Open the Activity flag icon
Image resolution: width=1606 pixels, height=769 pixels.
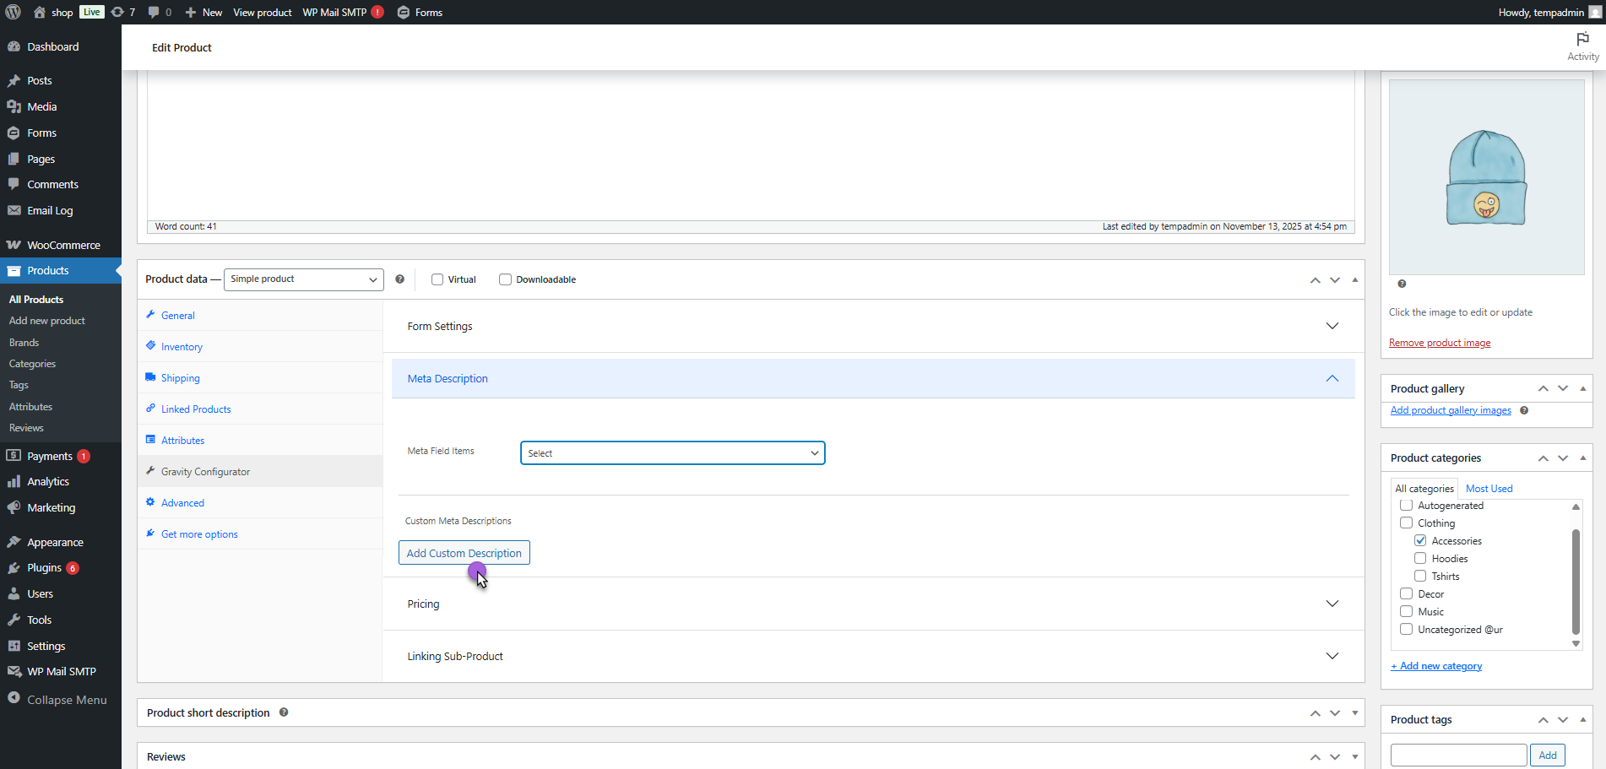[1582, 40]
